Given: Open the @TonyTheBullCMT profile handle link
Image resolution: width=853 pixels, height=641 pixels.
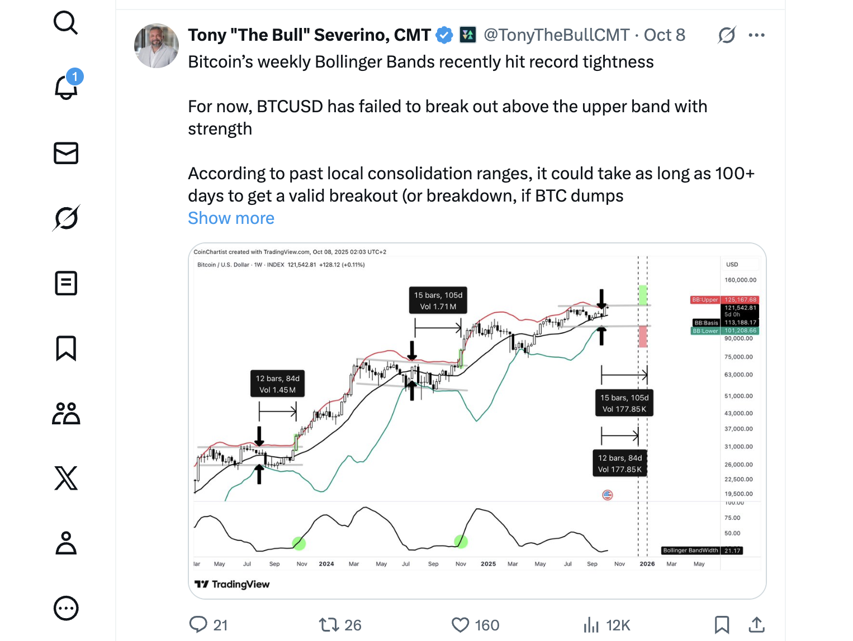Looking at the screenshot, I should (x=556, y=35).
